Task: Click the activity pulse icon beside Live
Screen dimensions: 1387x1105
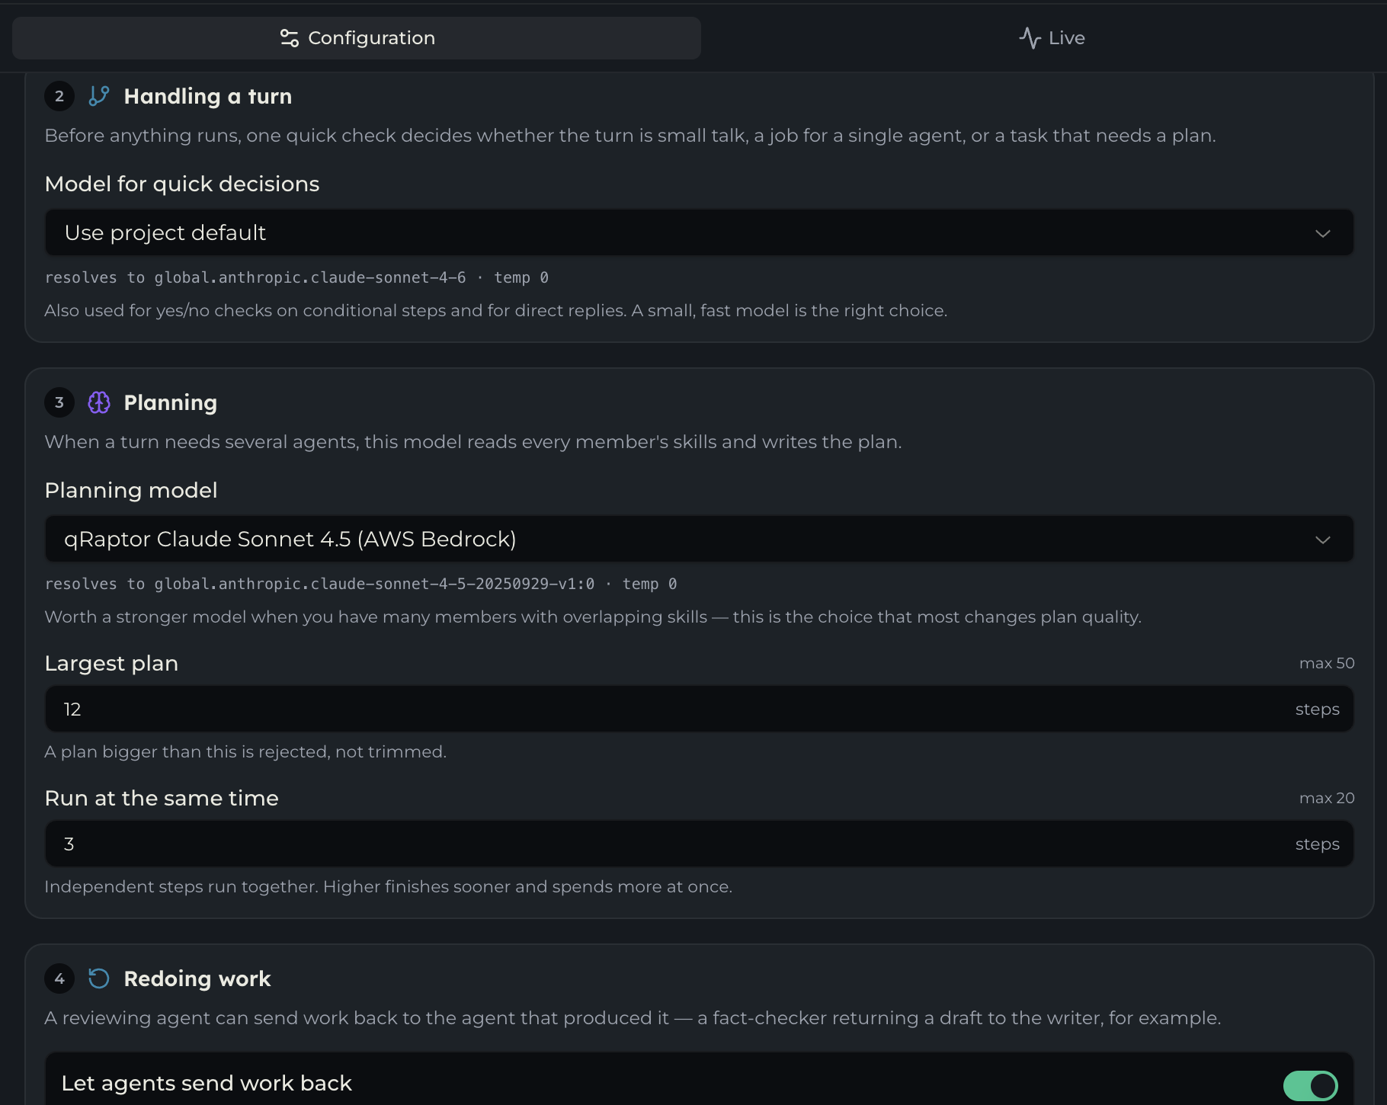Action: [1030, 38]
